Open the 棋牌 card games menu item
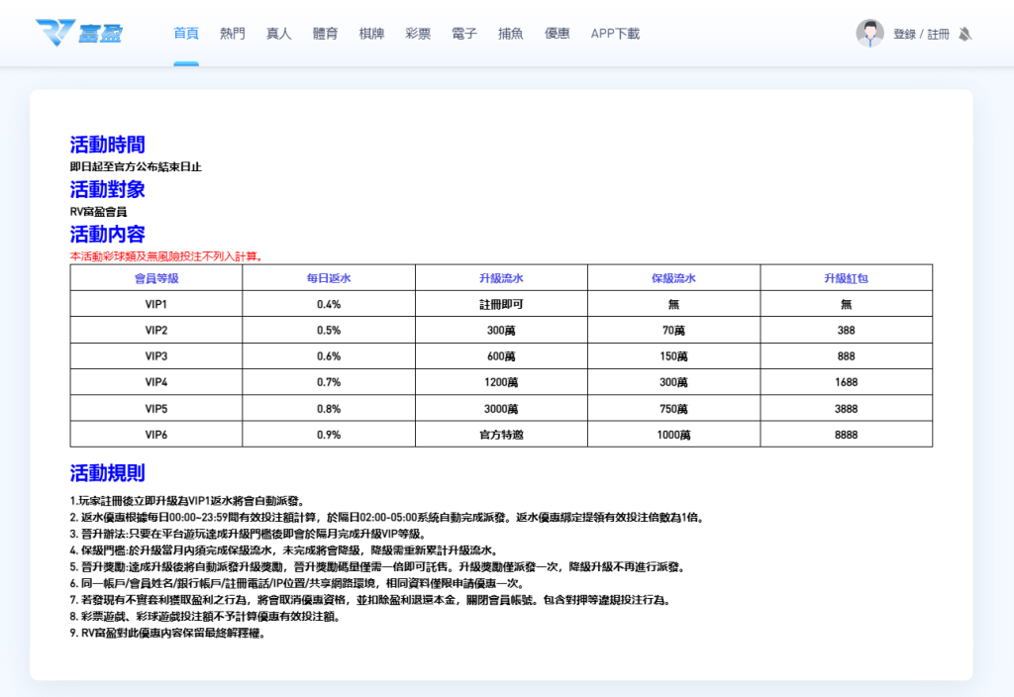Screen dimensions: 1014x697 tap(371, 32)
